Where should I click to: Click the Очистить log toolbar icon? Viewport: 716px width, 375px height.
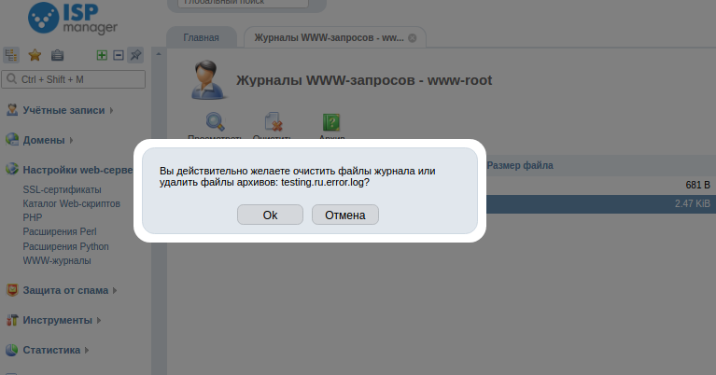[274, 122]
